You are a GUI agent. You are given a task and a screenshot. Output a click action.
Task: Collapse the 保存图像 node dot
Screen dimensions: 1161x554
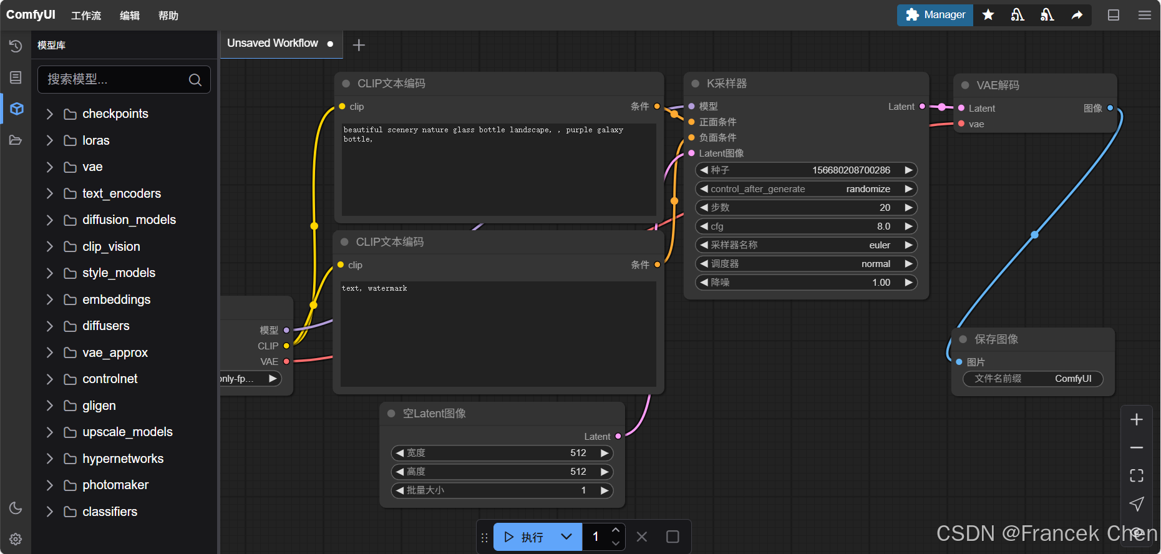963,339
